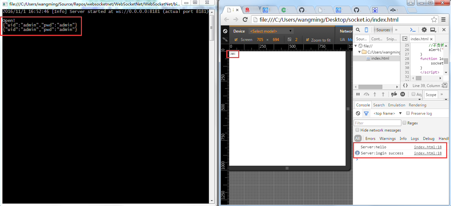Click index.html:18 link beside Server:hello
The image size is (451, 206).
coord(427,147)
